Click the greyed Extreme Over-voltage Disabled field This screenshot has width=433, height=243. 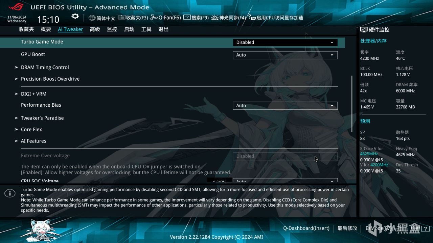285,156
